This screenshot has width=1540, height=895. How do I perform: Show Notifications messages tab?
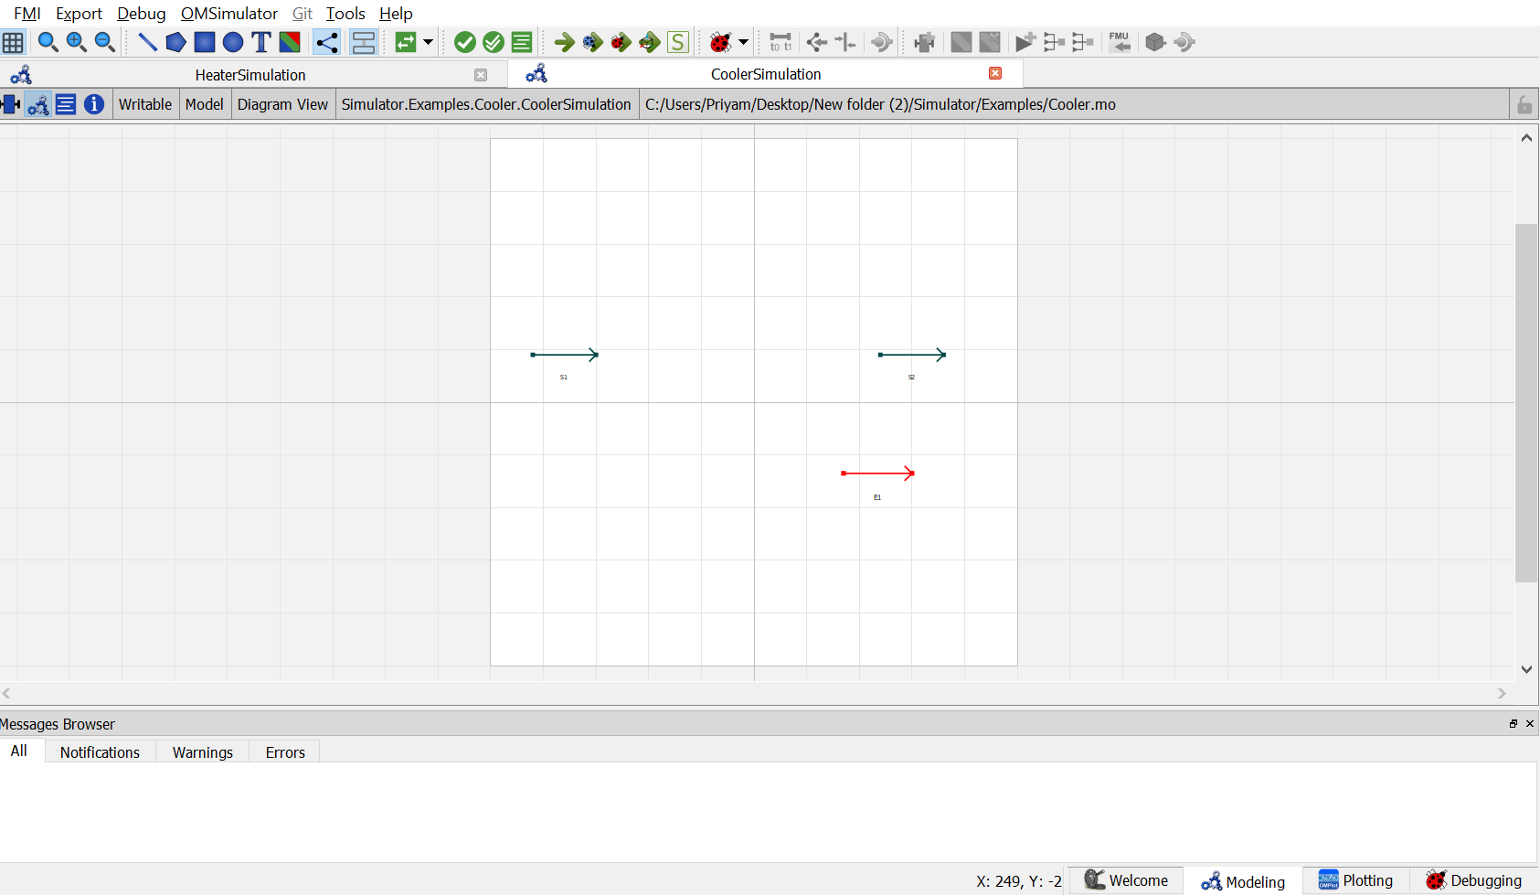click(x=100, y=752)
